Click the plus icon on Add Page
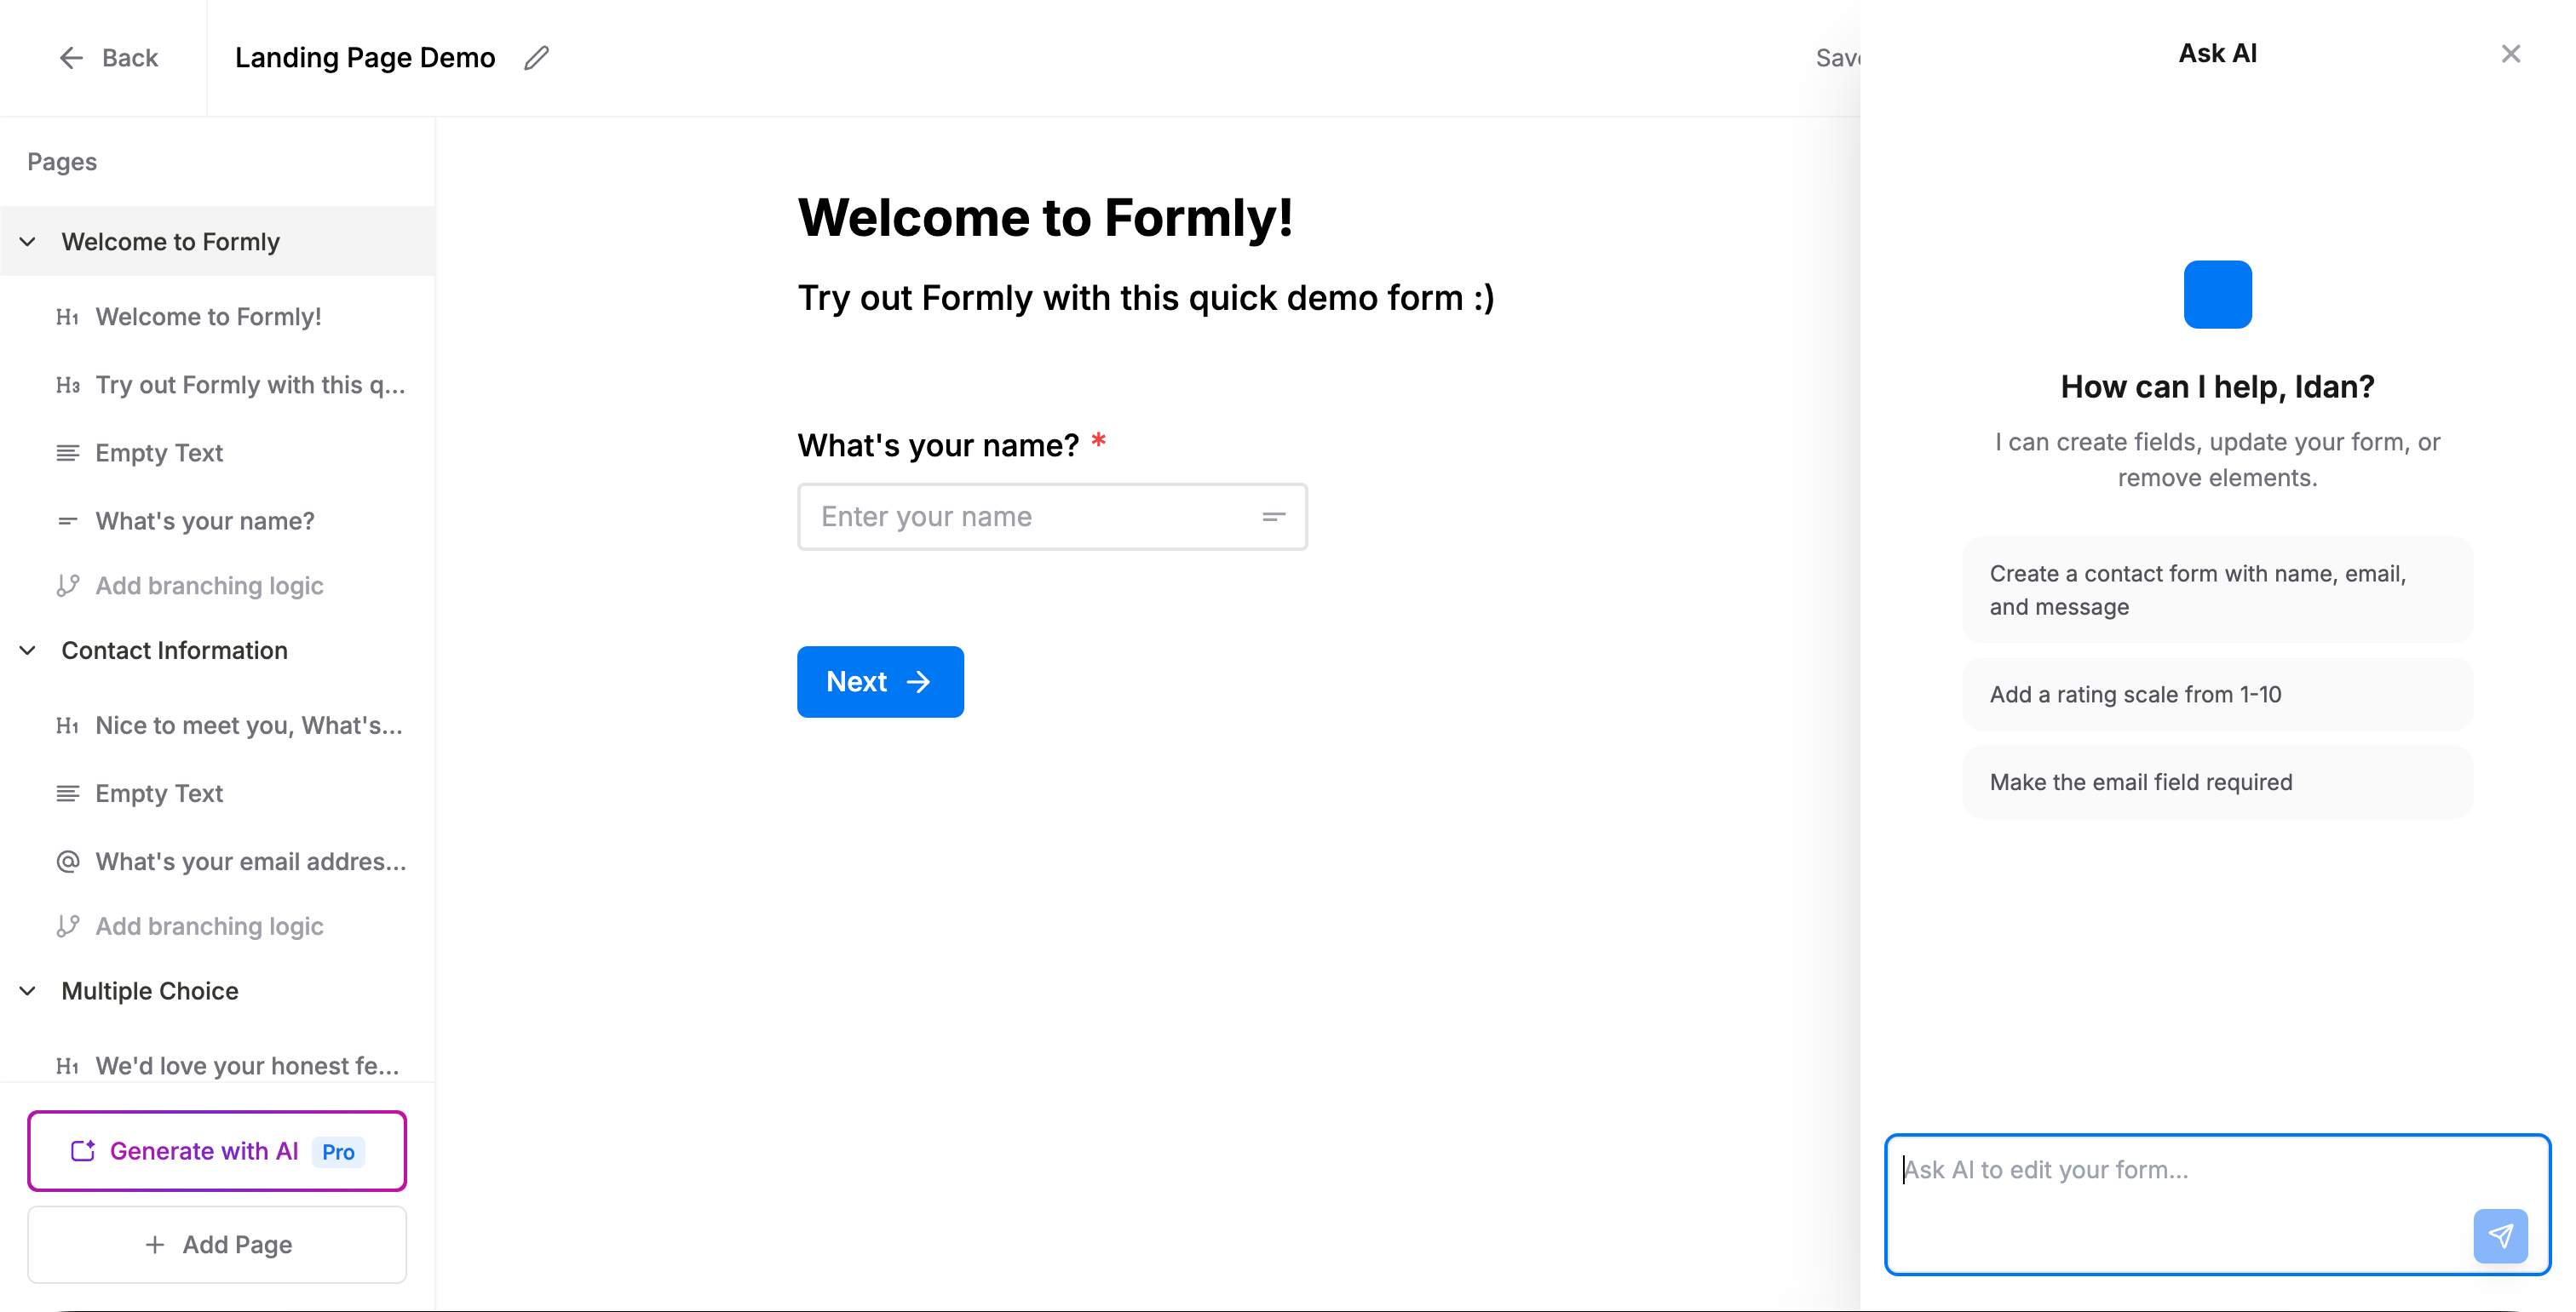The width and height of the screenshot is (2576, 1312). pos(154,1245)
